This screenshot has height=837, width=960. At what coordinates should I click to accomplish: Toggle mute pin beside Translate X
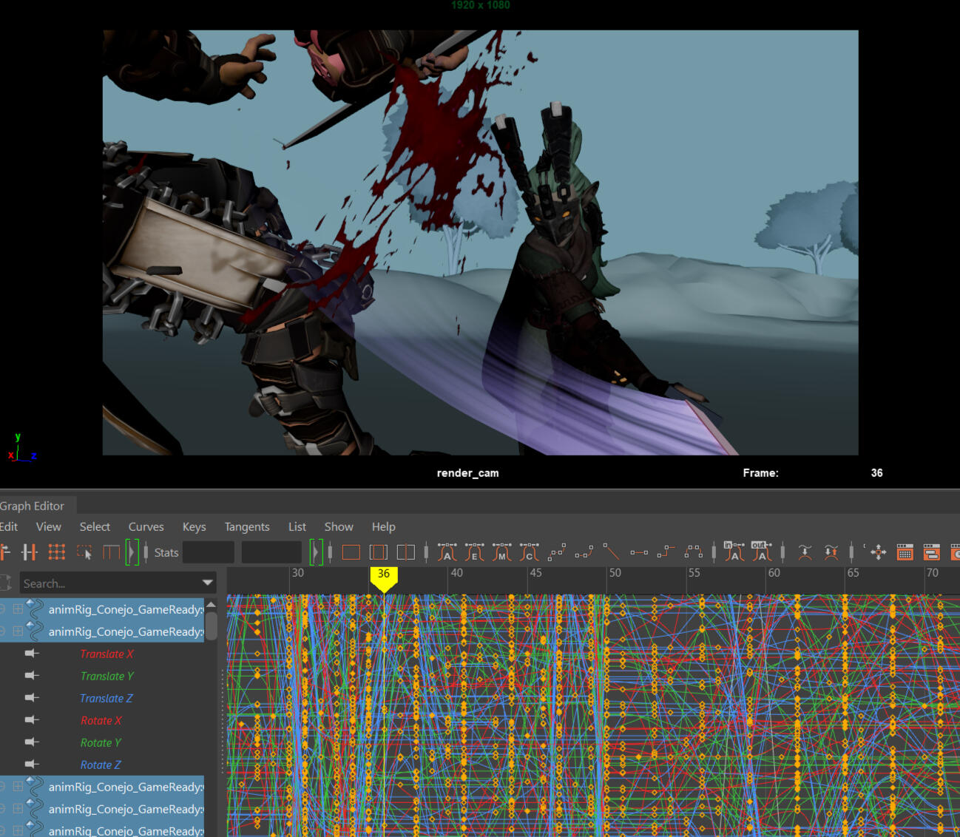coord(32,654)
